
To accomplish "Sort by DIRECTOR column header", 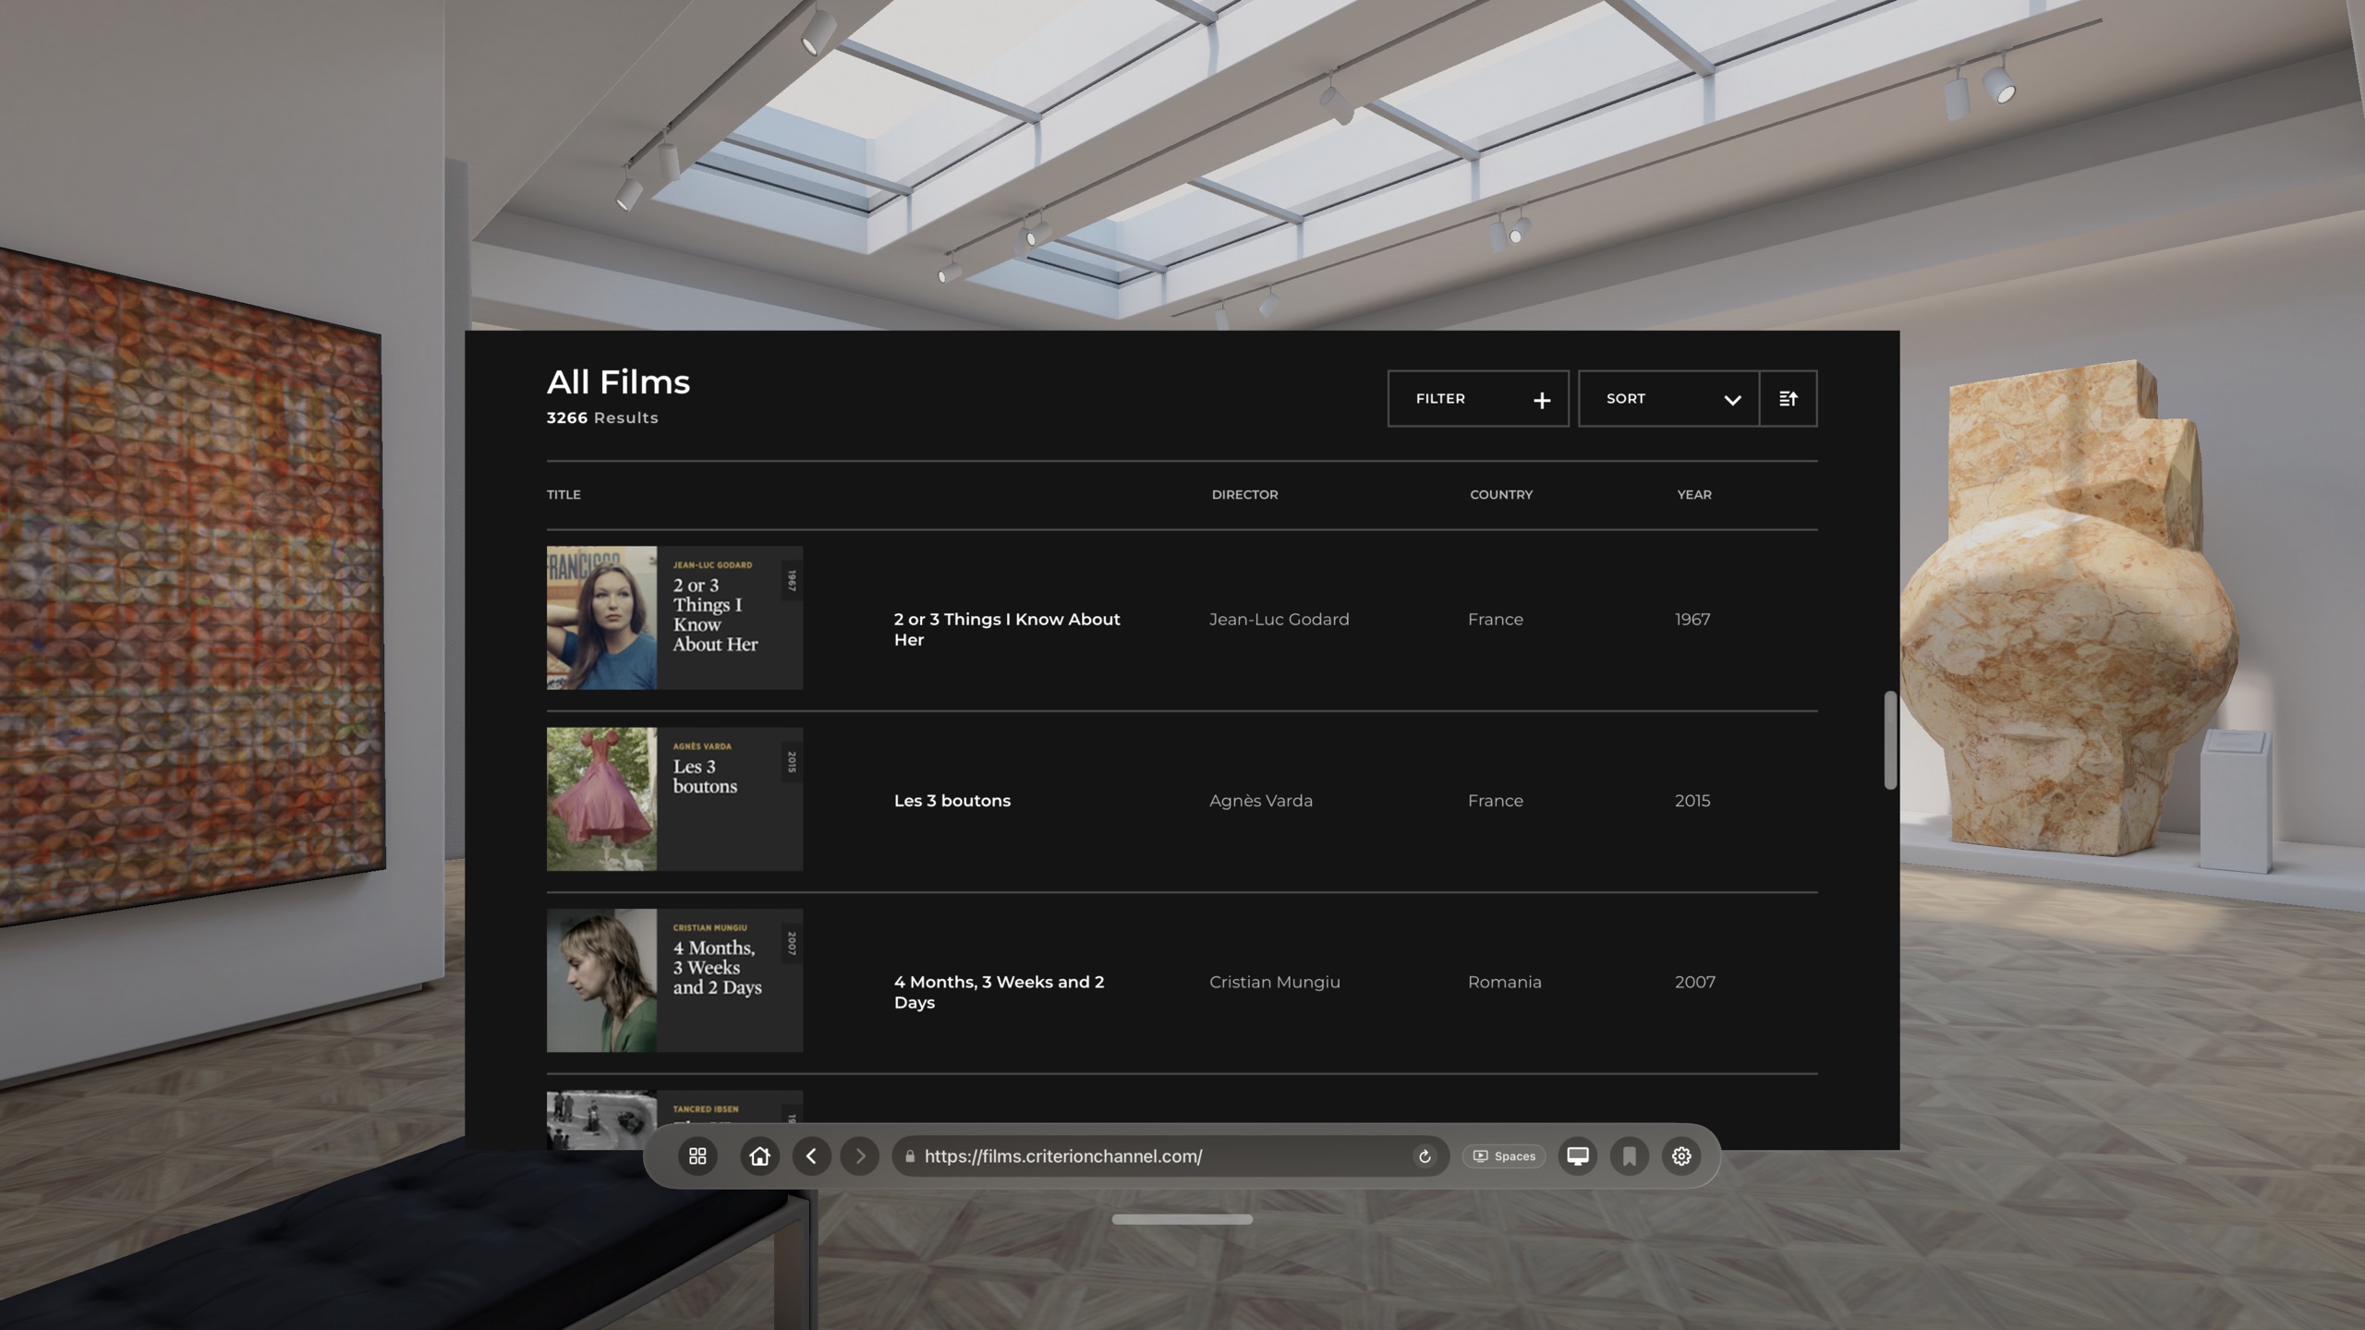I will coord(1244,495).
